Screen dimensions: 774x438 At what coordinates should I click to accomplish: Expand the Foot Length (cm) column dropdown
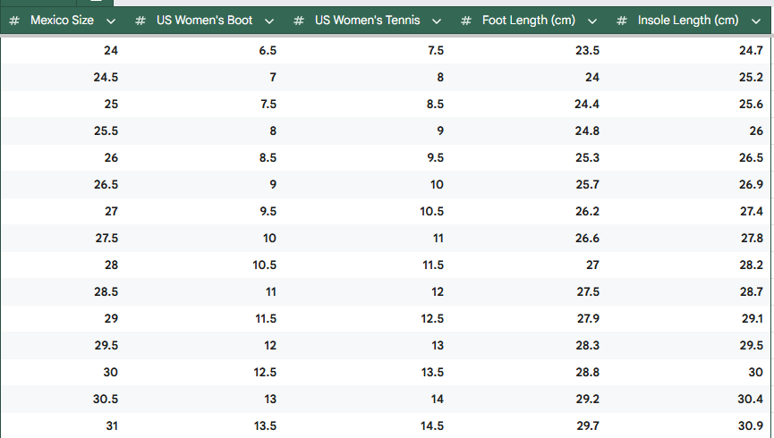click(592, 21)
